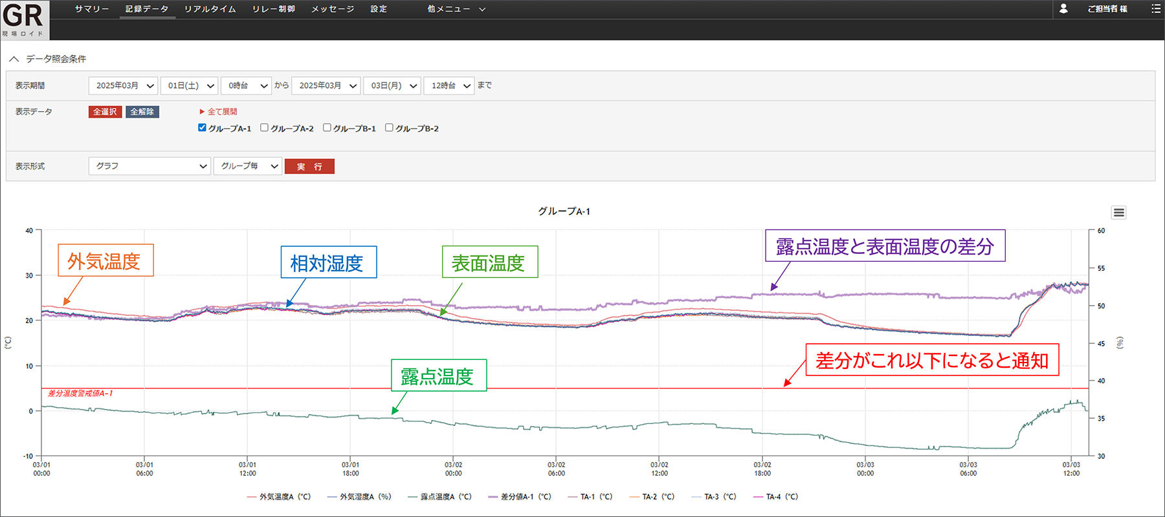Click the user account icon
The image size is (1165, 517).
click(x=1063, y=8)
